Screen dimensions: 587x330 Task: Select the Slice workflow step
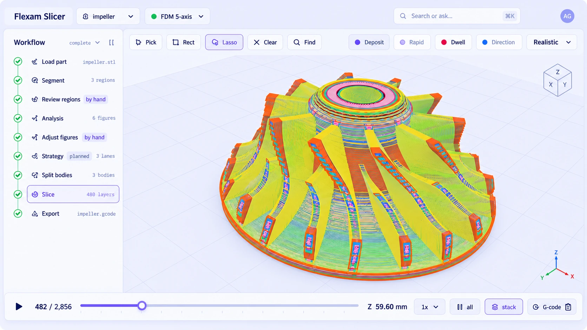coord(73,194)
